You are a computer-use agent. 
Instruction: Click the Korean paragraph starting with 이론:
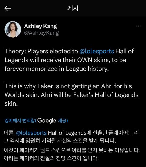pyautogui.click(x=71, y=137)
